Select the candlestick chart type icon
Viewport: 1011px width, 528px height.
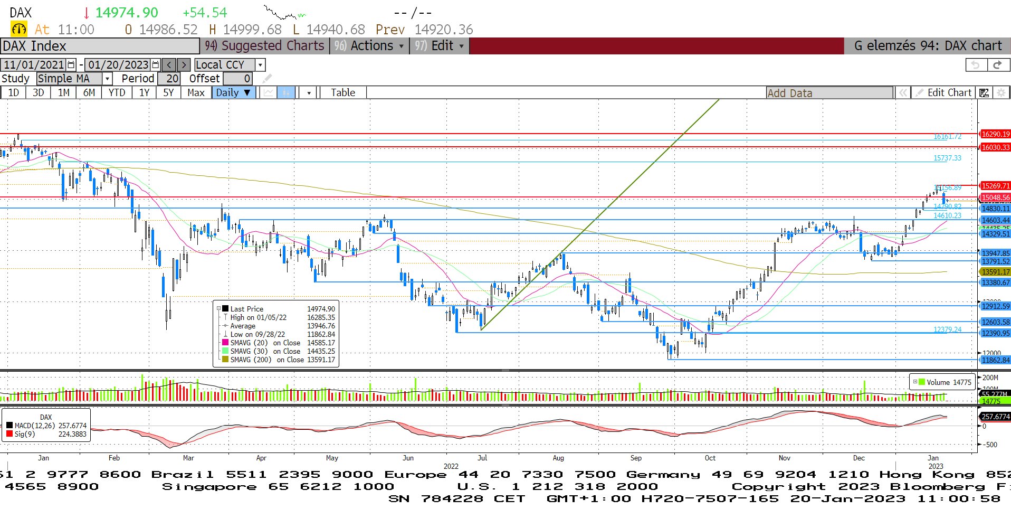pyautogui.click(x=286, y=93)
